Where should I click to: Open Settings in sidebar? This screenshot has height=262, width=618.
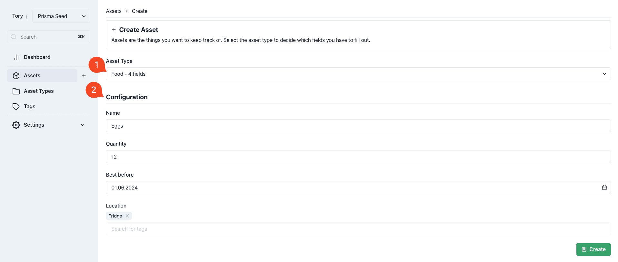click(48, 125)
